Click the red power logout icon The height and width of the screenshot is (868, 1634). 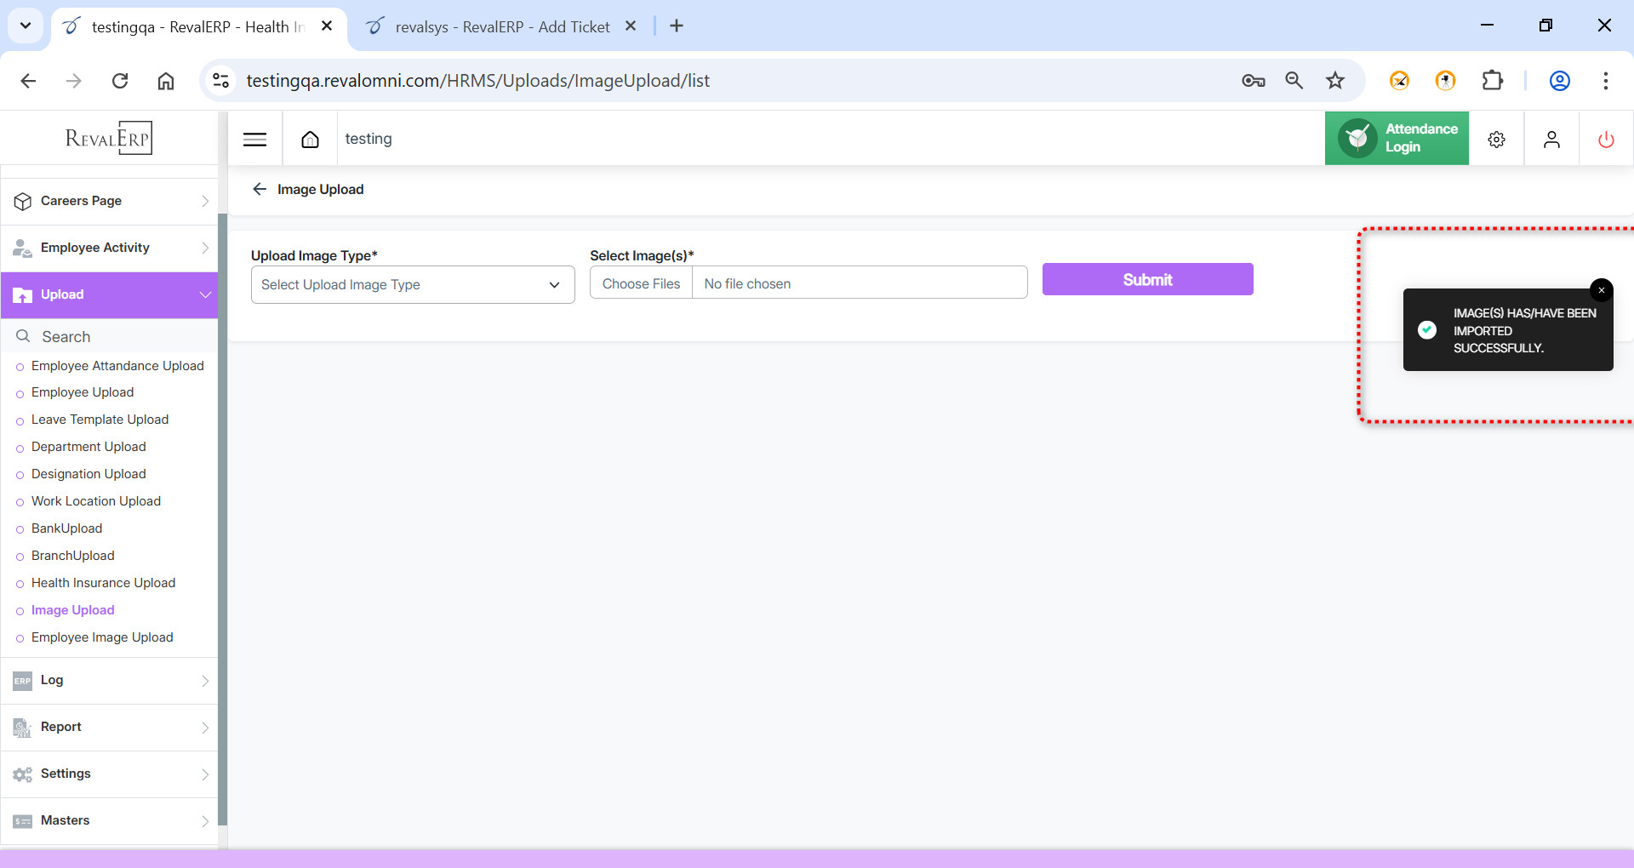coord(1606,140)
